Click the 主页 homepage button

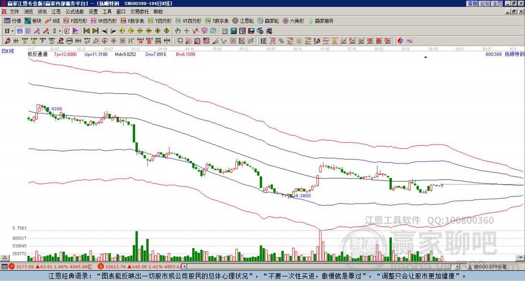tap(497, 4)
